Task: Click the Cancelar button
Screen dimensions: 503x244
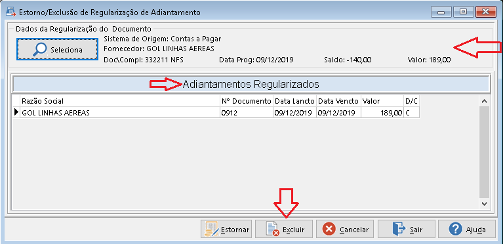Action: tap(345, 229)
